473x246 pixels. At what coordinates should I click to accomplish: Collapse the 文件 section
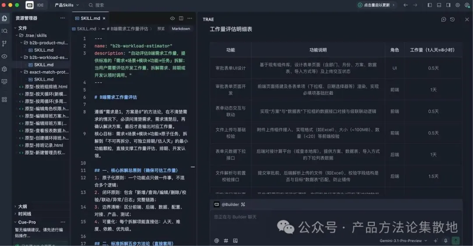(x=15, y=28)
